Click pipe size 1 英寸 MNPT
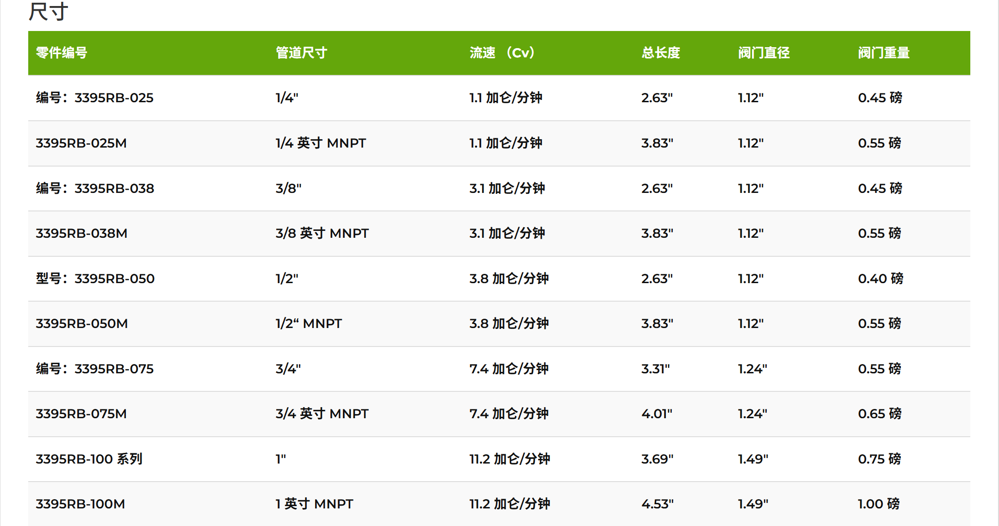Screen dimensions: 999x526 [x=314, y=504]
